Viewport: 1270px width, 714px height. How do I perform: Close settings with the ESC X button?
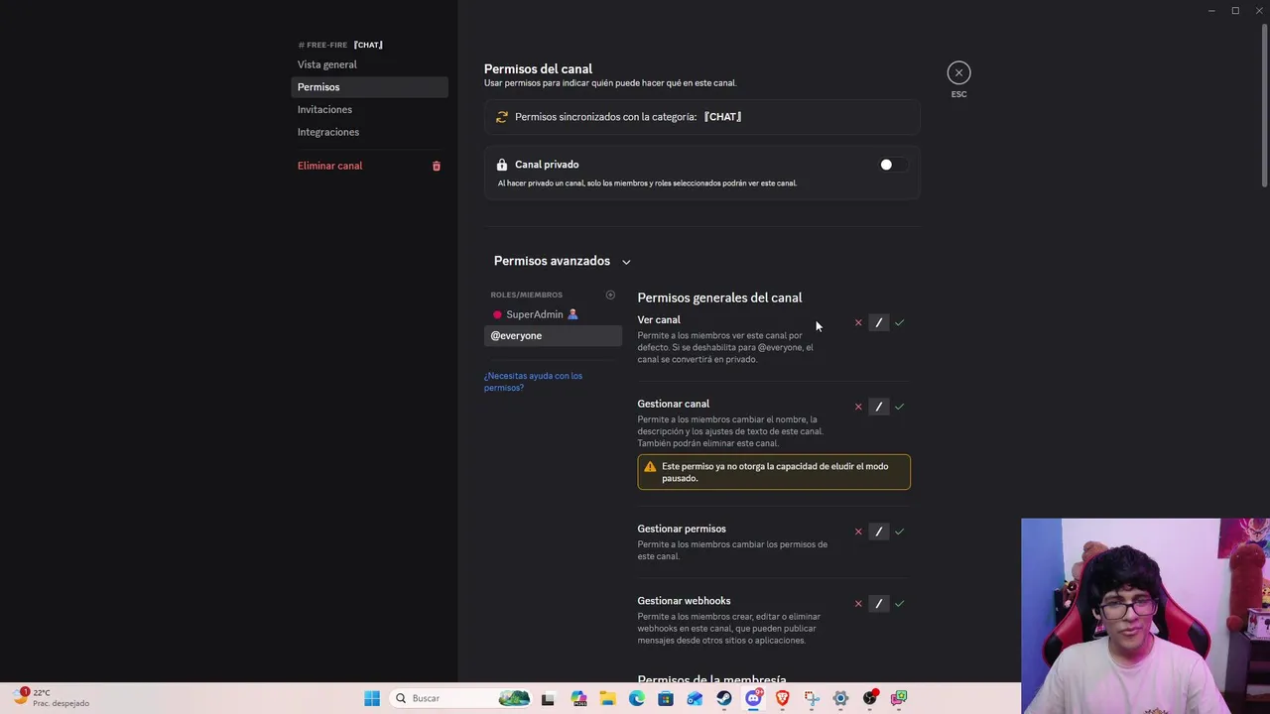958,72
